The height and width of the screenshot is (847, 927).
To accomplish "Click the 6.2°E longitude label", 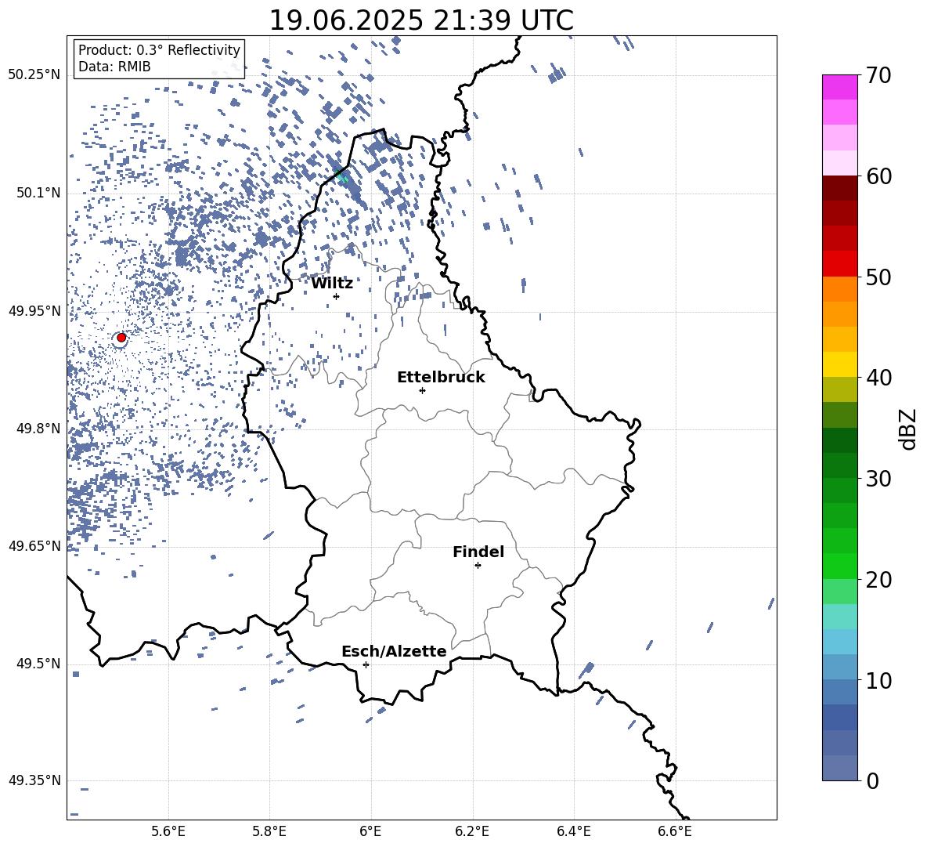I will [x=472, y=831].
